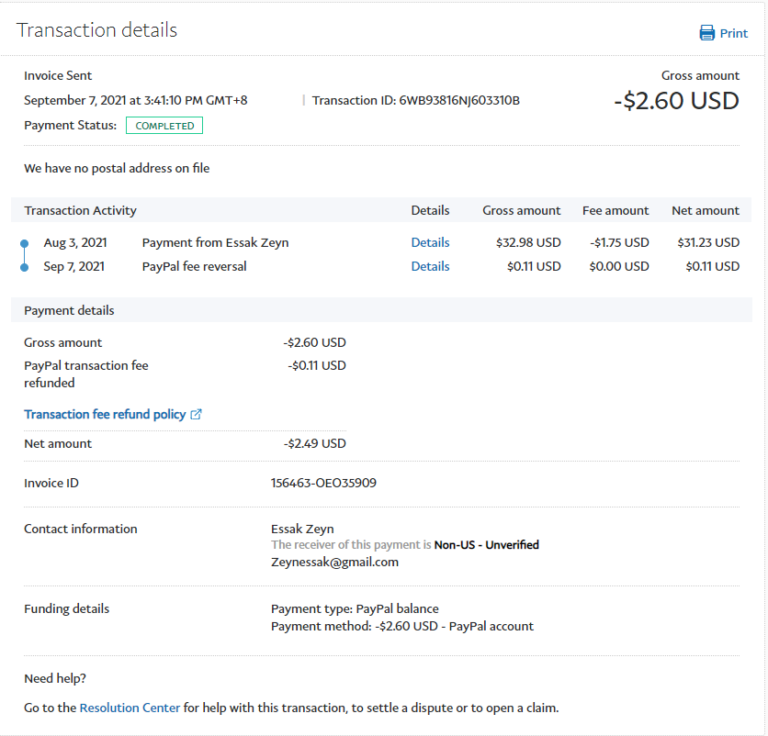Screen dimensions: 768x736
Task: Click the Non-US - Unverified receiver status
Action: (486, 544)
